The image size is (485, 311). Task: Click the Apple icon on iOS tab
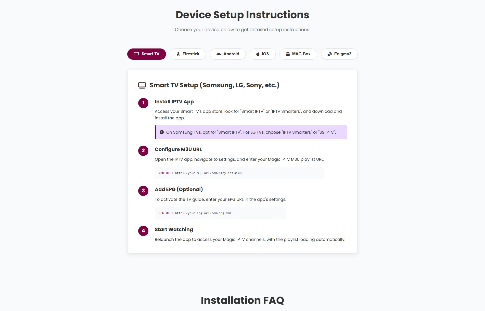pos(257,54)
